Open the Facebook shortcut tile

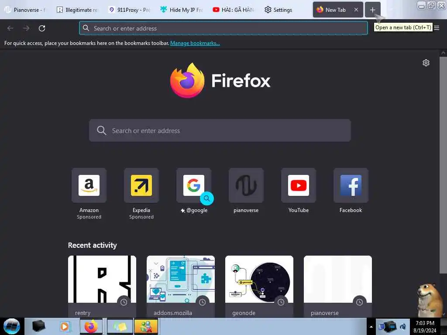tap(351, 185)
